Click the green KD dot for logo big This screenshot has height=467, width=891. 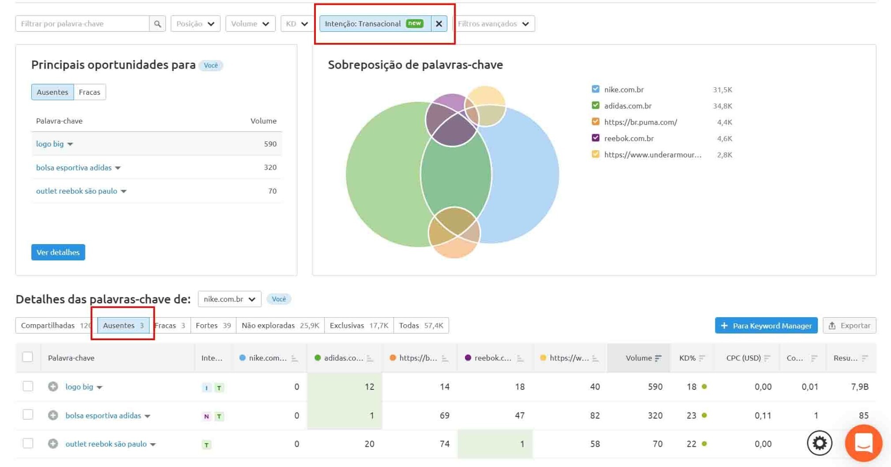(704, 386)
